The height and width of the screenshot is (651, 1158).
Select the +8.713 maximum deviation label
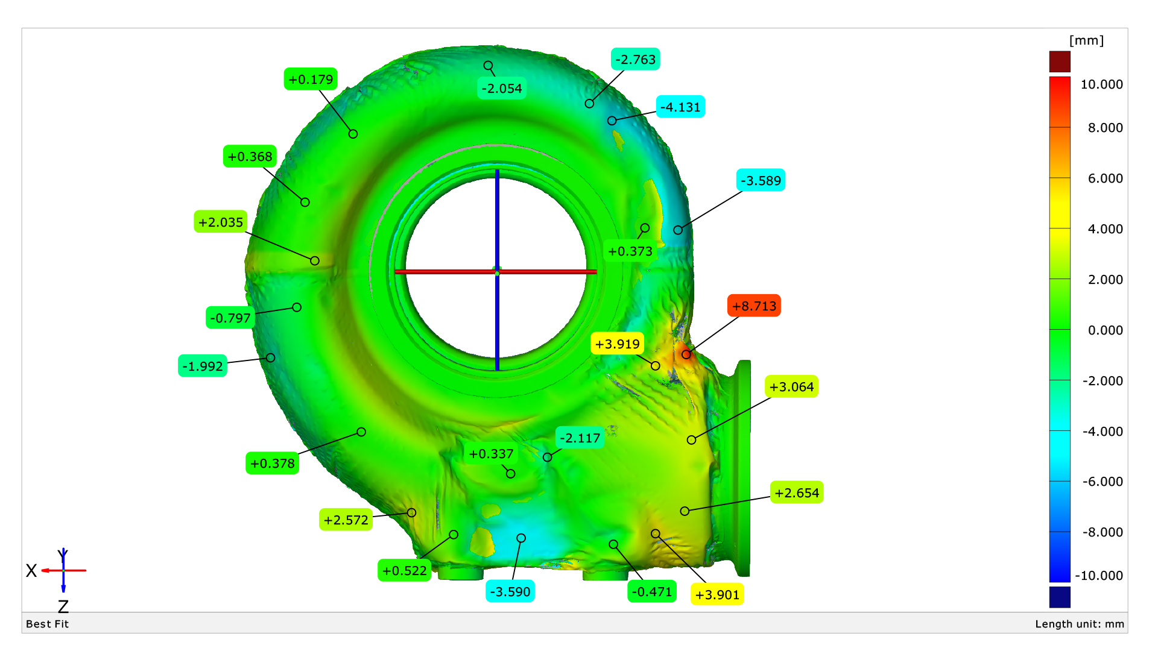[753, 307]
